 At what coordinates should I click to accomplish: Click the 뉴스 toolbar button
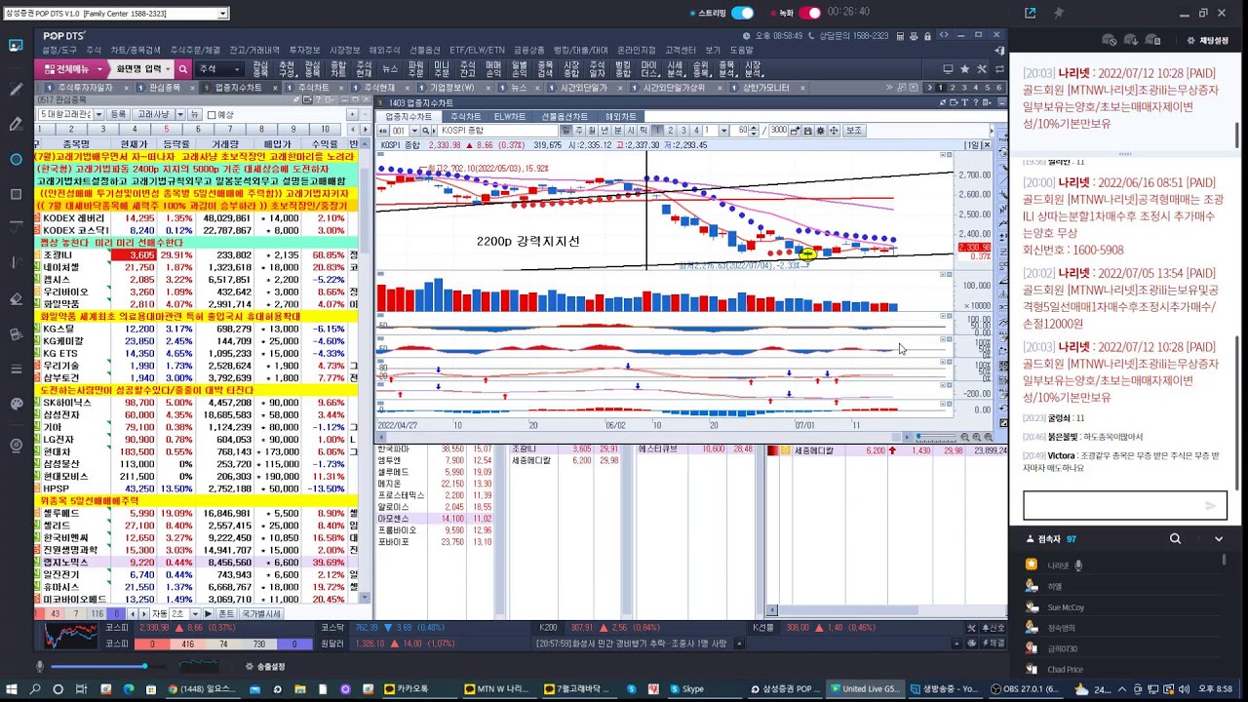click(x=390, y=69)
